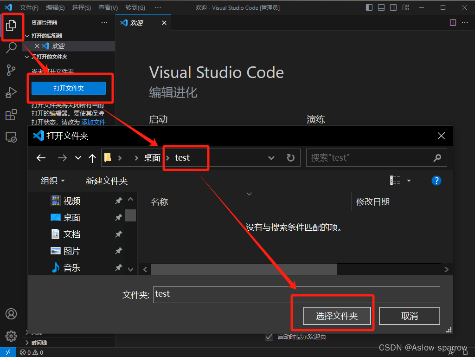This screenshot has width=475, height=357.
Task: Toggle secondary side bar layout icon
Action: [393, 7]
